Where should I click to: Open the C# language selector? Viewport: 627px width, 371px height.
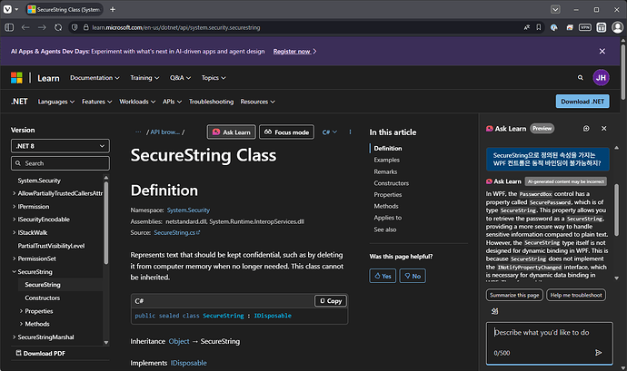coord(329,132)
